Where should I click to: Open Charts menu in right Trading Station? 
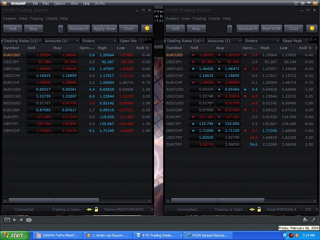pos(215,18)
